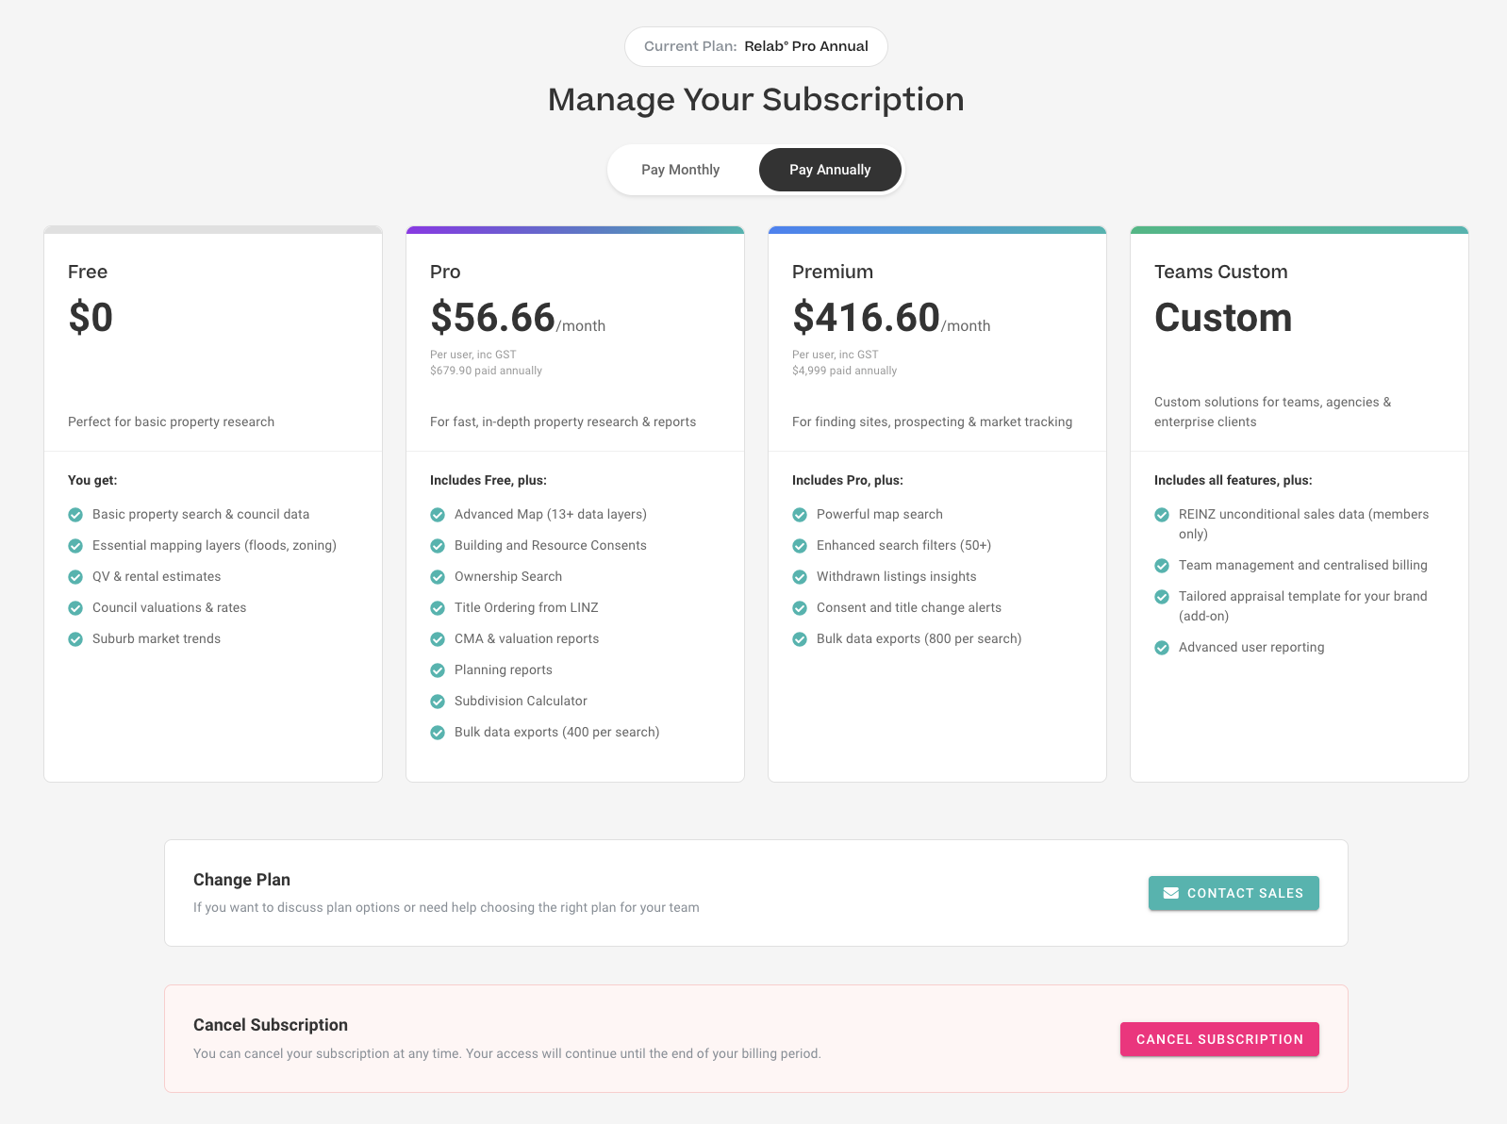Click the checkmark beside Title Ordering from LINZ

pos(438,608)
